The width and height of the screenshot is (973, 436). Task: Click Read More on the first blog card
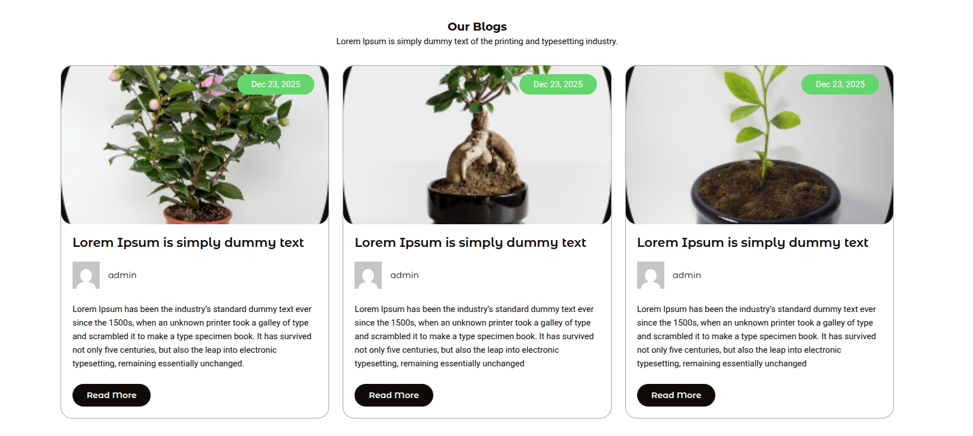(112, 395)
